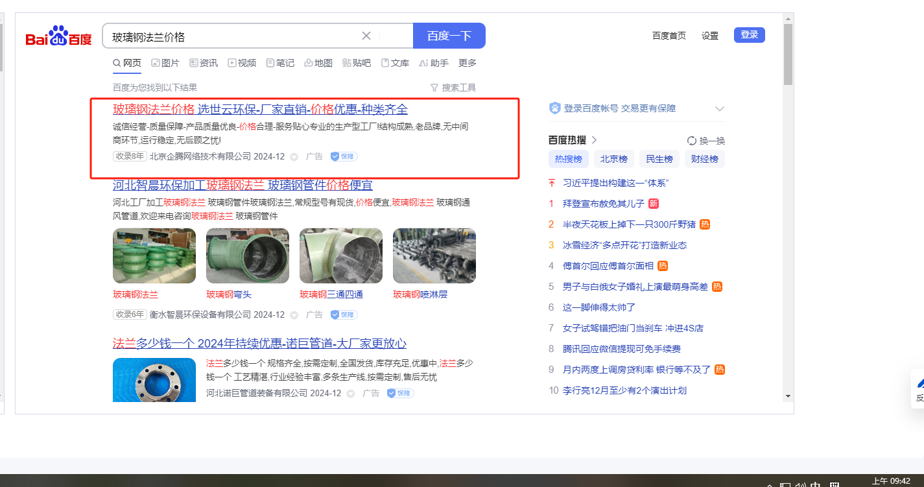Click the 新 badge next to 拜登宣布赦免其儿子
Viewport: 924px width, 487px height.
pyautogui.click(x=654, y=204)
